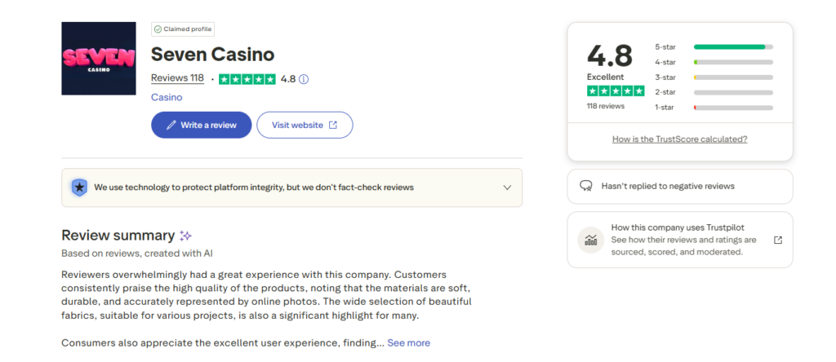Click the AI sparkle icon beside Review summary
Viewport: 836px width, 362px height.
tap(186, 236)
